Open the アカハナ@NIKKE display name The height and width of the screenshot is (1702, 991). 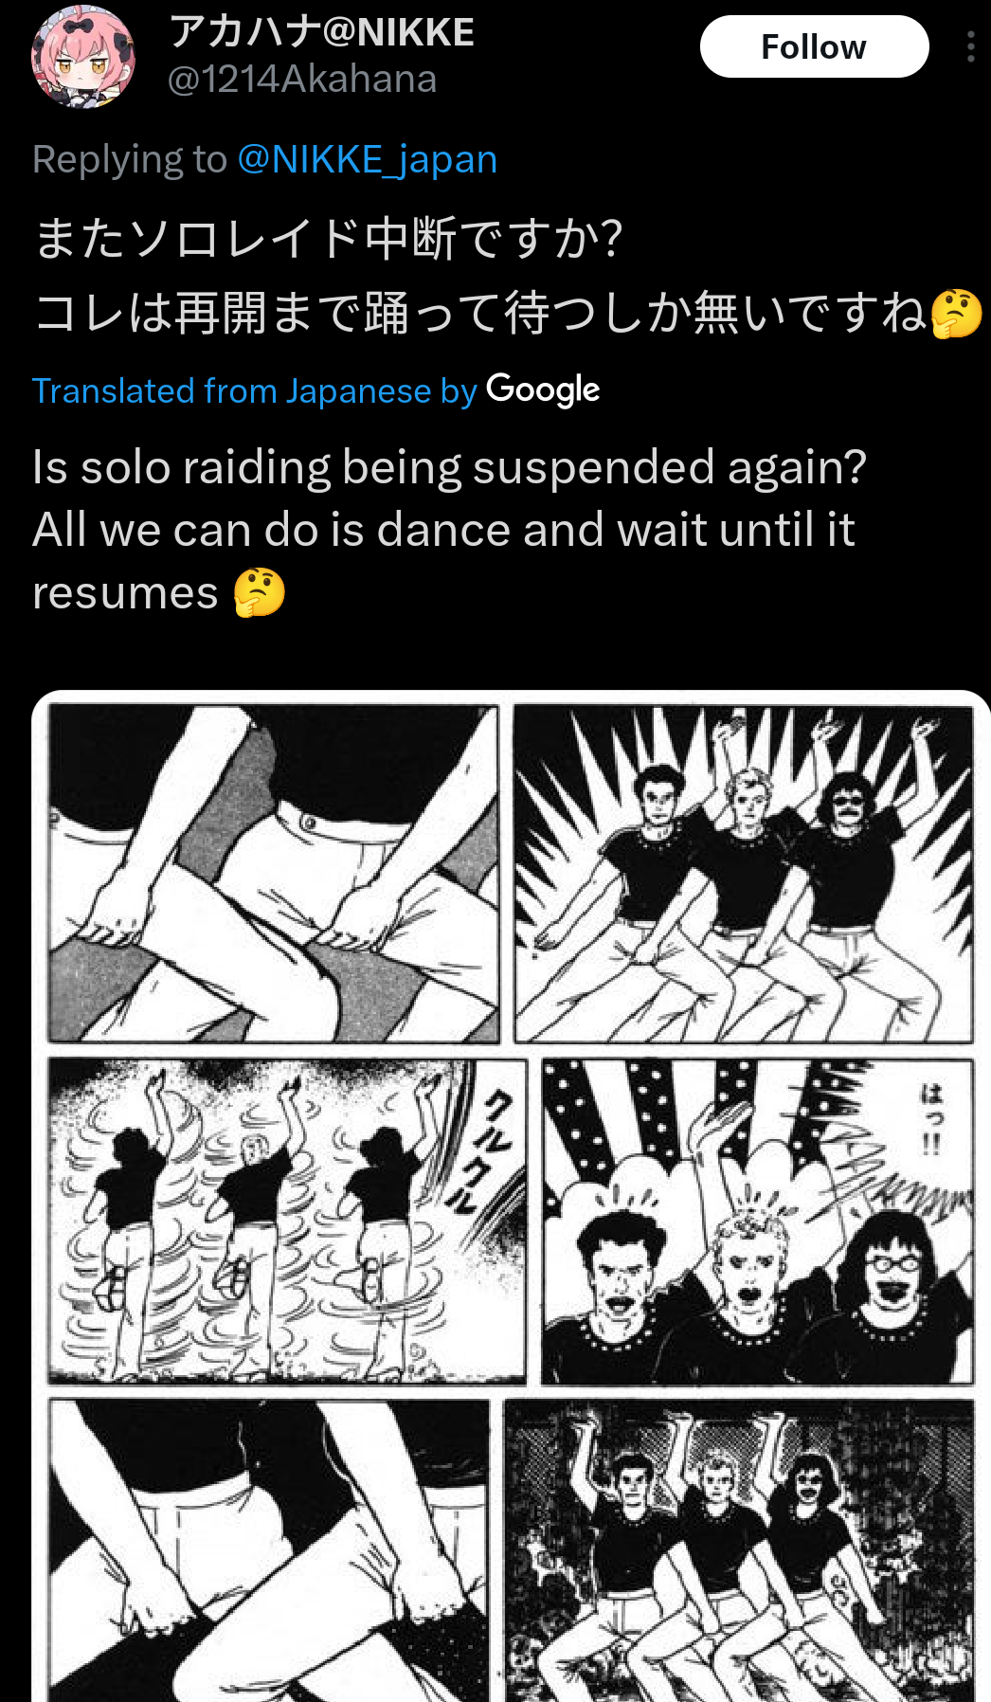[322, 32]
